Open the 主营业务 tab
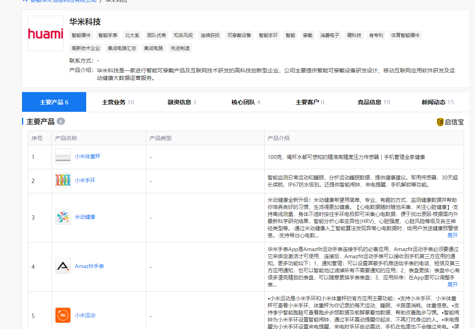475x329 pixels. click(x=118, y=102)
